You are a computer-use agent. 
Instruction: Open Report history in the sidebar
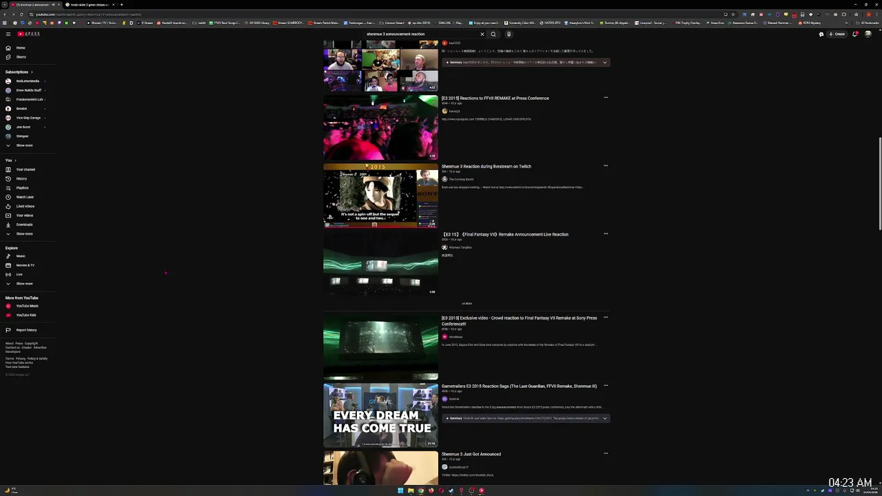coord(28,330)
